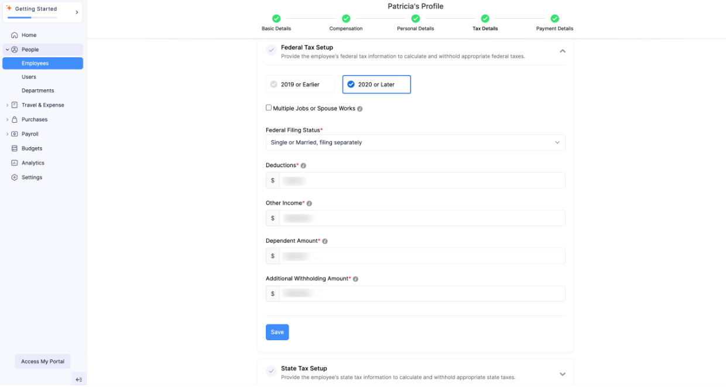Select the 2019 or Earlier option

pyautogui.click(x=300, y=84)
